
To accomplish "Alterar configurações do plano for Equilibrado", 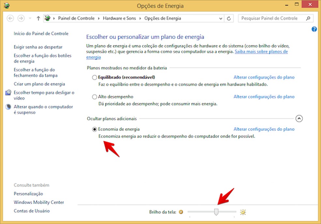I will pyautogui.click(x=264, y=77).
